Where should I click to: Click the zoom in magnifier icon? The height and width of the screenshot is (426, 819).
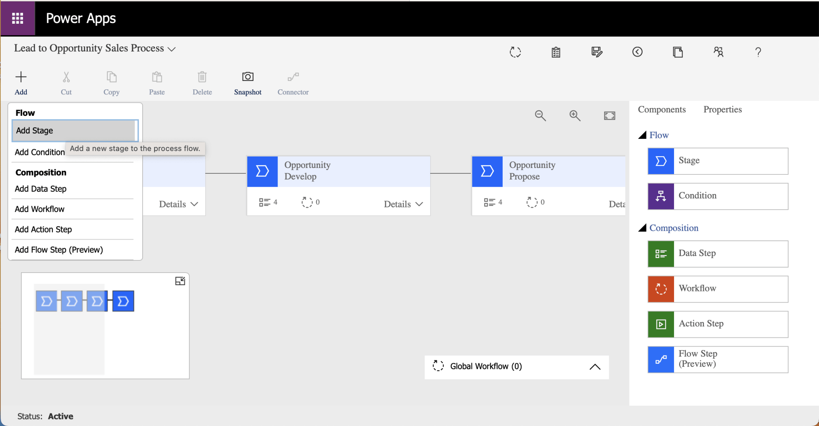click(575, 115)
